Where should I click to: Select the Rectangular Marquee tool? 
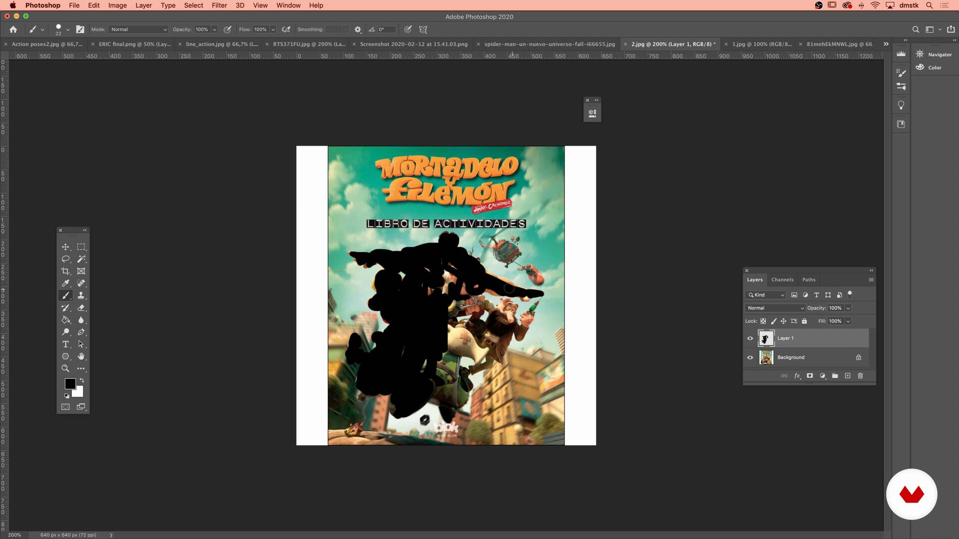click(81, 247)
